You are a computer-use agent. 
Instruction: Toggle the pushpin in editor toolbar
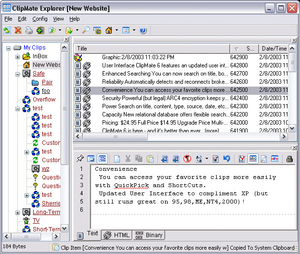tap(80, 159)
